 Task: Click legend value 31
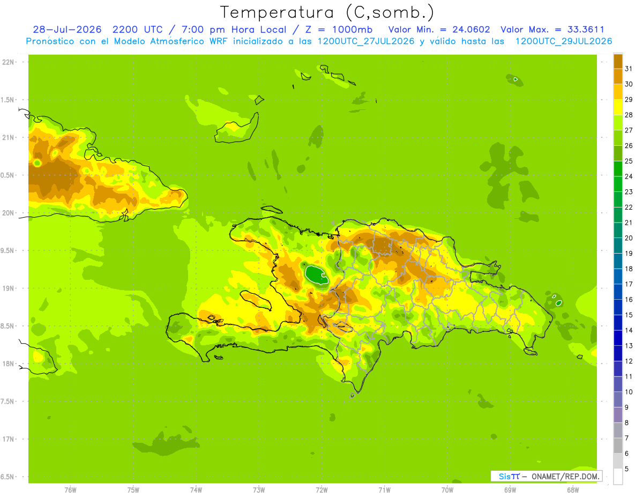click(x=629, y=69)
